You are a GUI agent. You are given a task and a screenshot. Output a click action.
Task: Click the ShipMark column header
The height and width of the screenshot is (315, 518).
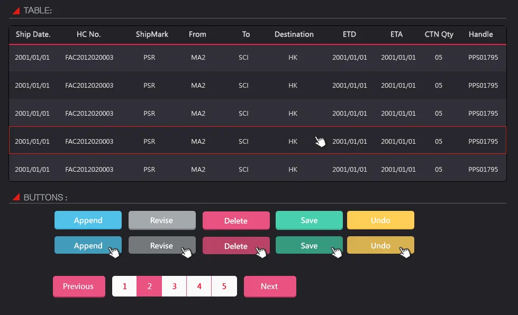point(152,34)
